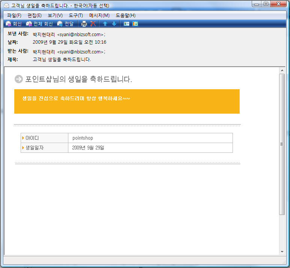The height and width of the screenshot is (268, 290).
Task: Go to previous message with up arrow
Action: (105, 24)
